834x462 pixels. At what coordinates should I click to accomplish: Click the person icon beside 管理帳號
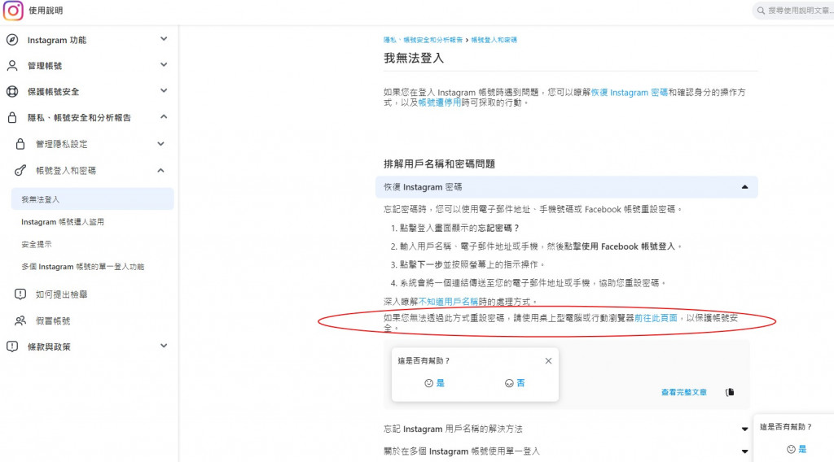pos(11,65)
